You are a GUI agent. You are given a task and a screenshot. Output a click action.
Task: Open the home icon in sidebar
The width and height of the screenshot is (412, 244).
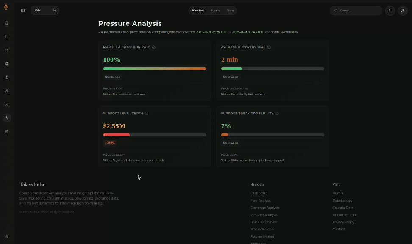7,23
